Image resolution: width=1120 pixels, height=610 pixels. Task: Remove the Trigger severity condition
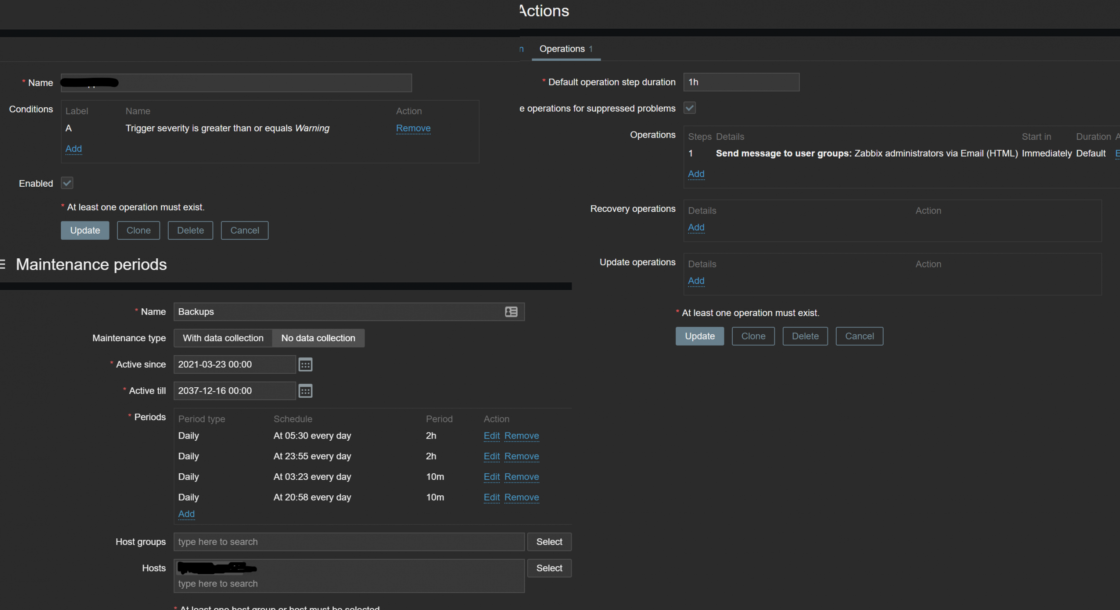tap(413, 128)
